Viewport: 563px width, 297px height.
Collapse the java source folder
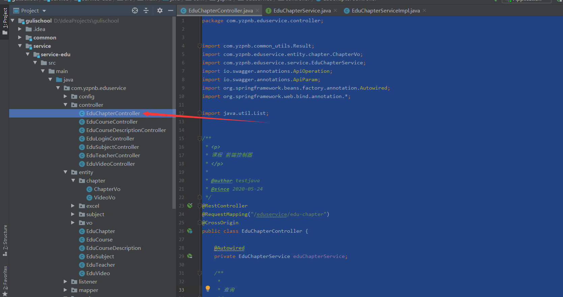(50, 79)
